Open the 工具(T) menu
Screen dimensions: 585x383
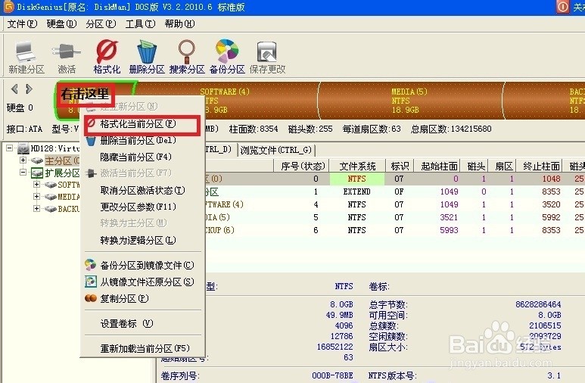coord(140,24)
